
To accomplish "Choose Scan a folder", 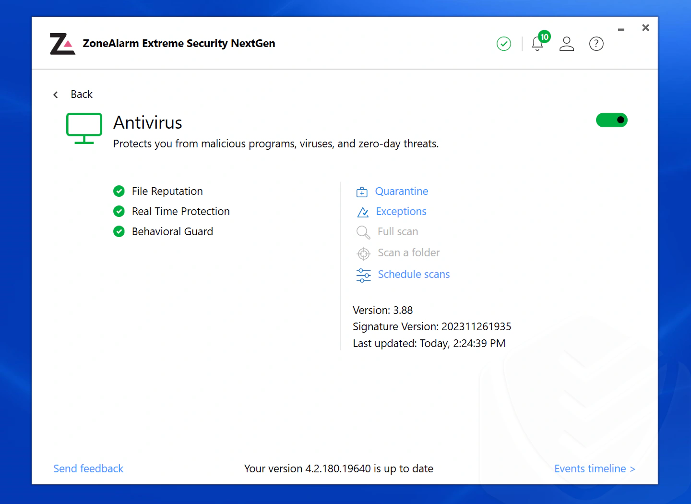I will pyautogui.click(x=409, y=253).
